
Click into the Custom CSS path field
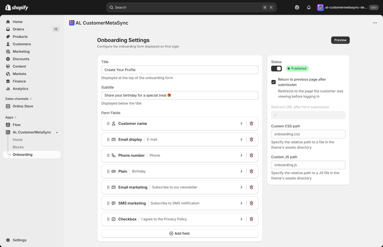click(308, 134)
